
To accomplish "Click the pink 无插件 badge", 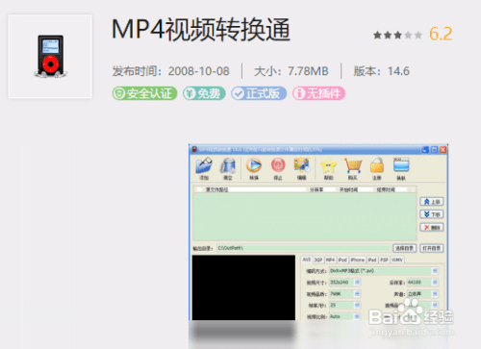I will 318,93.
